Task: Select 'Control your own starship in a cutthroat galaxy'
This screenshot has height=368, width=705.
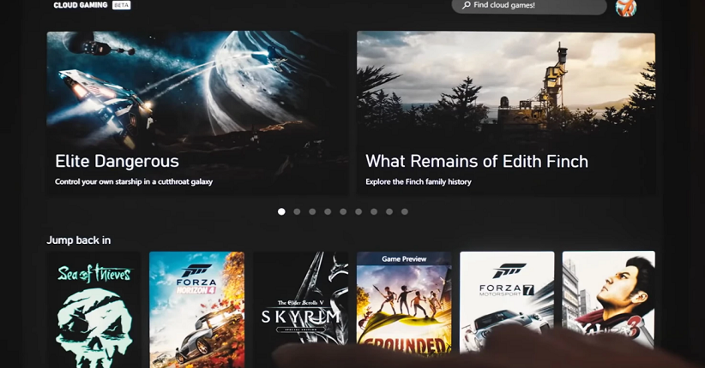Action: point(134,181)
